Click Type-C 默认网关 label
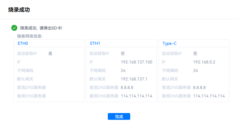 170,79
